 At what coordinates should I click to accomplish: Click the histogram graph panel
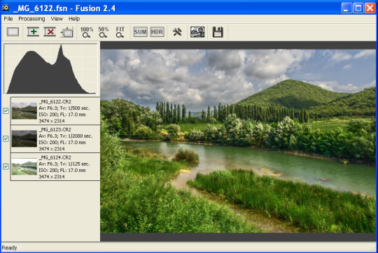click(50, 69)
